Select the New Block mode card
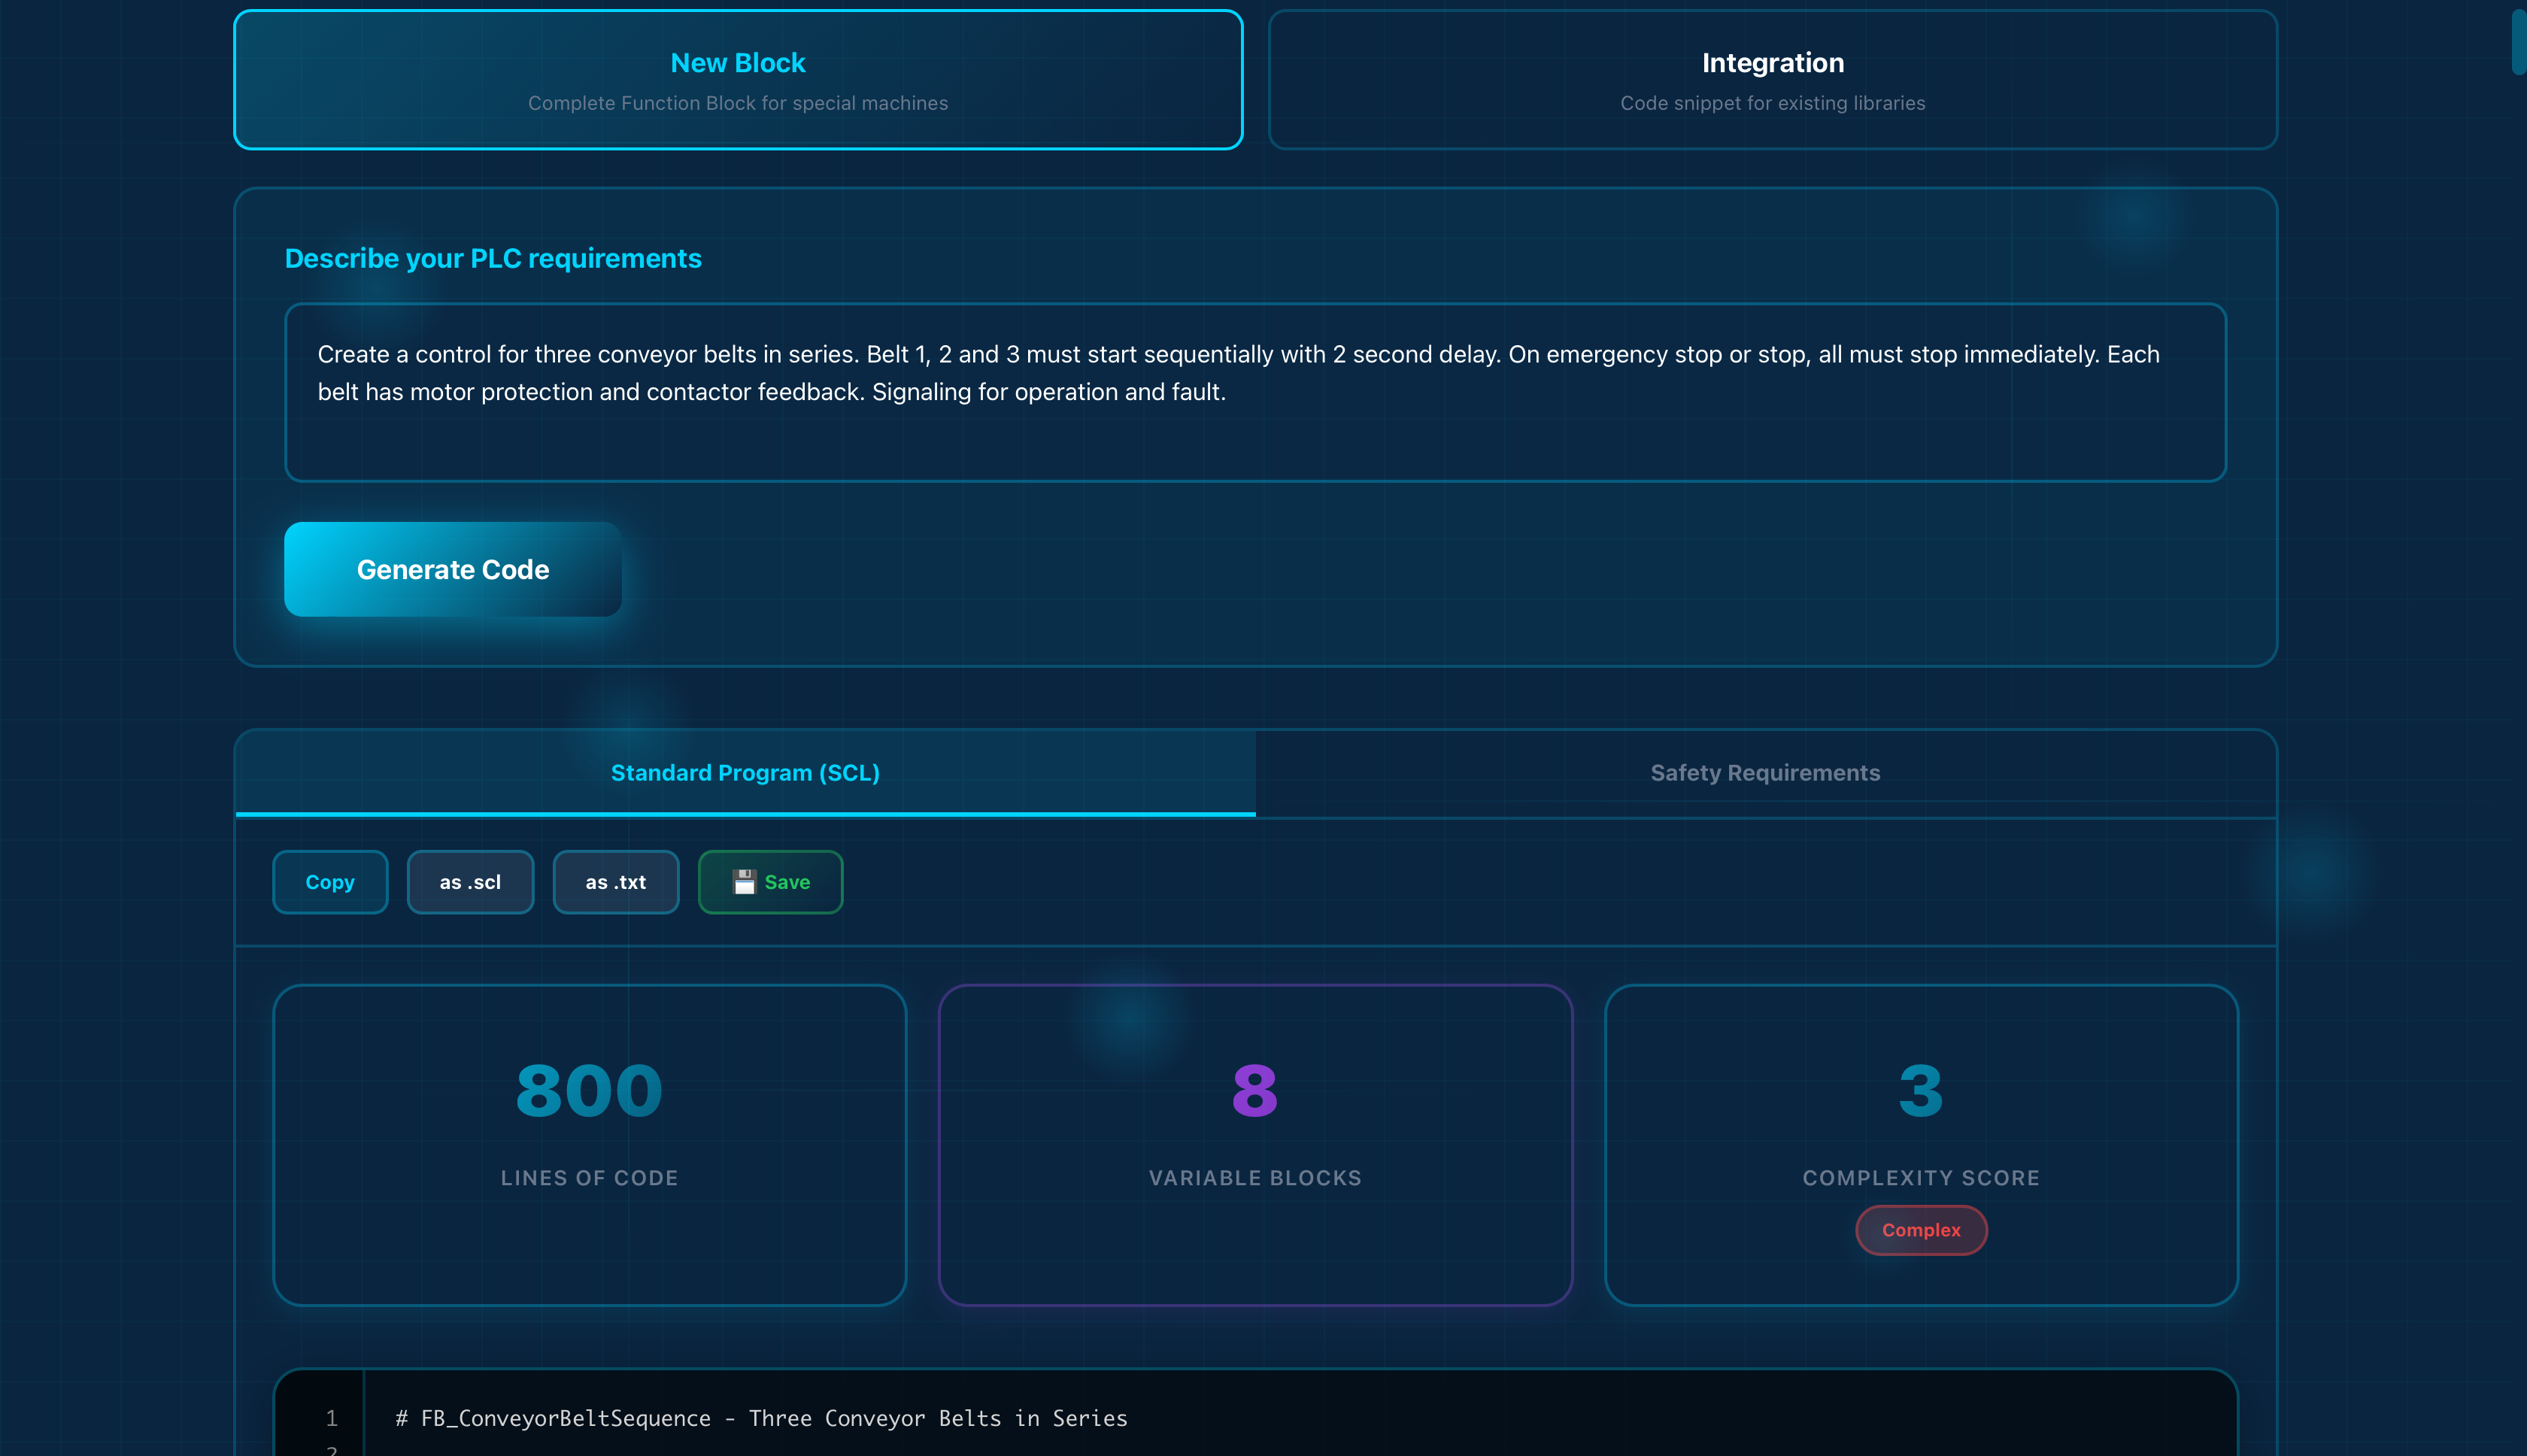This screenshot has width=2527, height=1456. coord(737,79)
